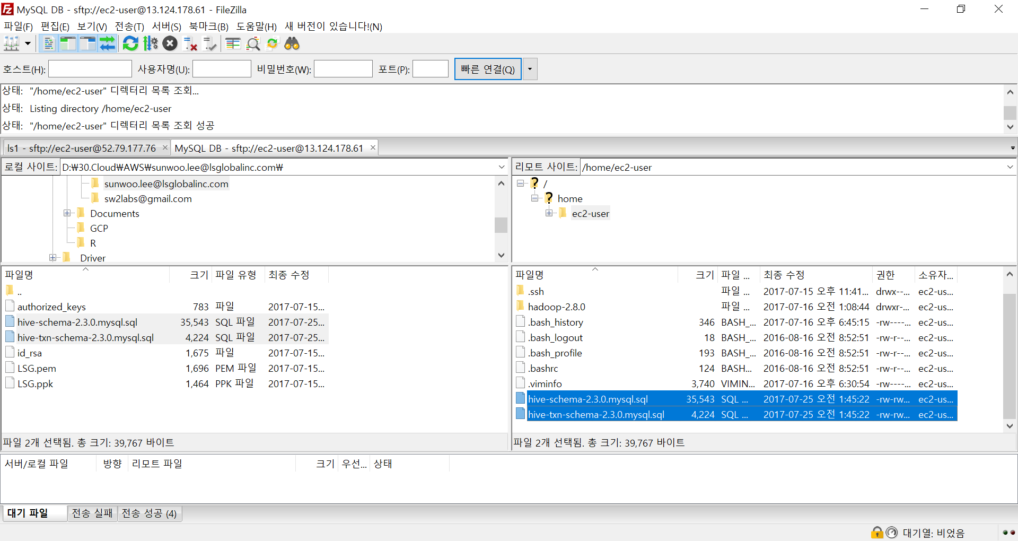Select the R folder in local tree
The height and width of the screenshot is (541, 1018).
click(93, 243)
